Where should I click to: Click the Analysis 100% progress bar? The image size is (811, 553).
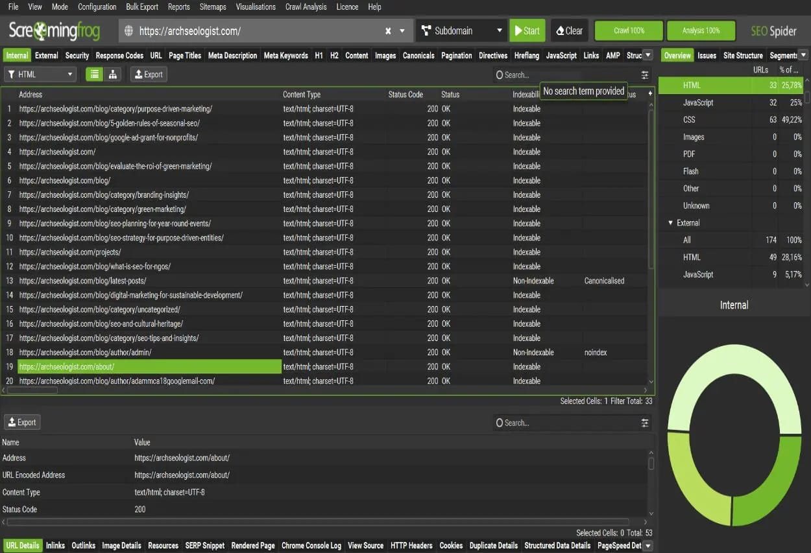pos(701,30)
